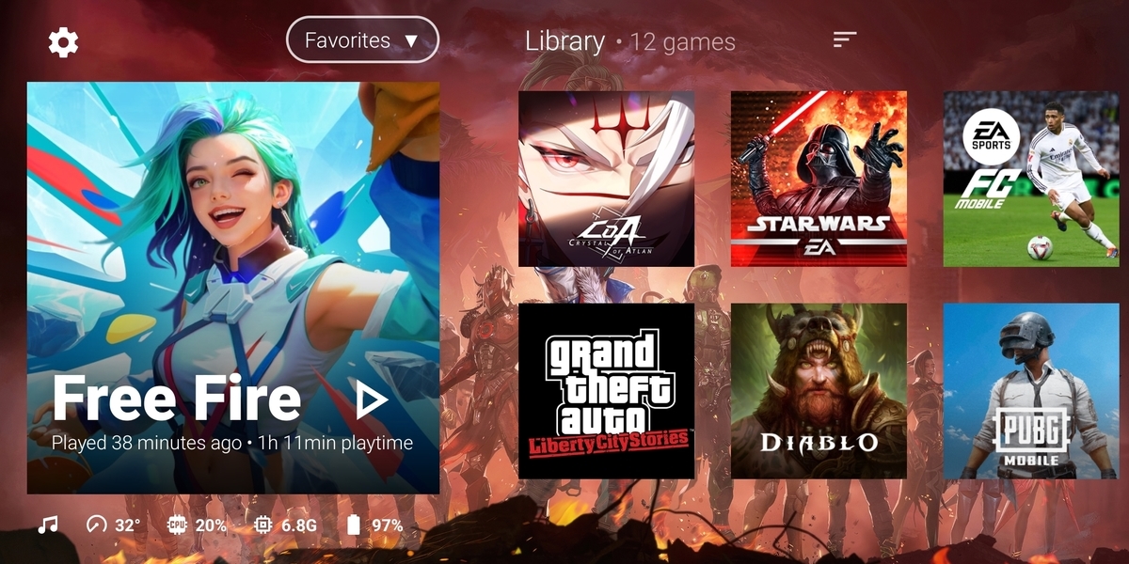This screenshot has height=564, width=1129.
Task: Click the 12 games count label
Action: (683, 42)
